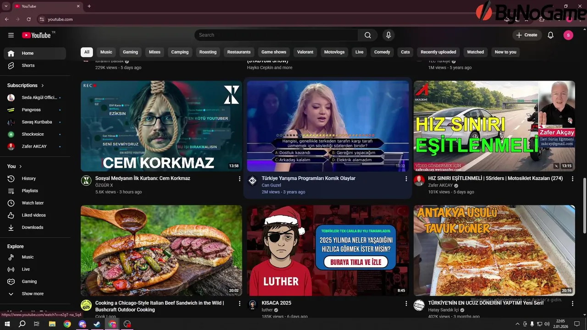Open File Explorer from the taskbar
Image resolution: width=587 pixels, height=330 pixels.
[x=52, y=324]
